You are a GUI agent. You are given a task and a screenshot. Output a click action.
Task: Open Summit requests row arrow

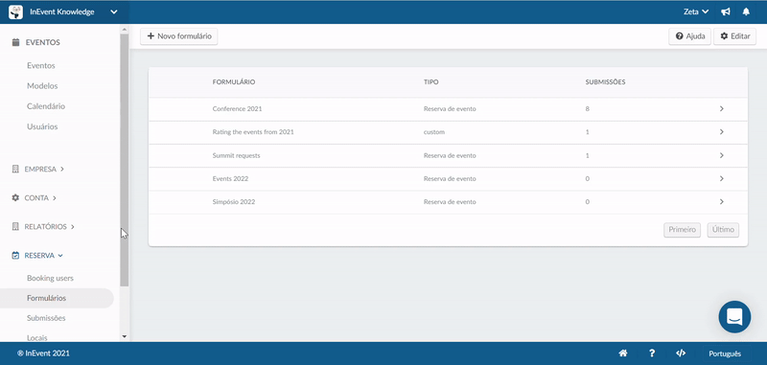(722, 155)
